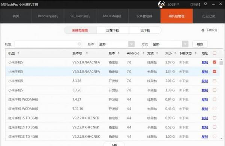Select V9.2.2.0.KHHCNEK version cell

pos(86,137)
